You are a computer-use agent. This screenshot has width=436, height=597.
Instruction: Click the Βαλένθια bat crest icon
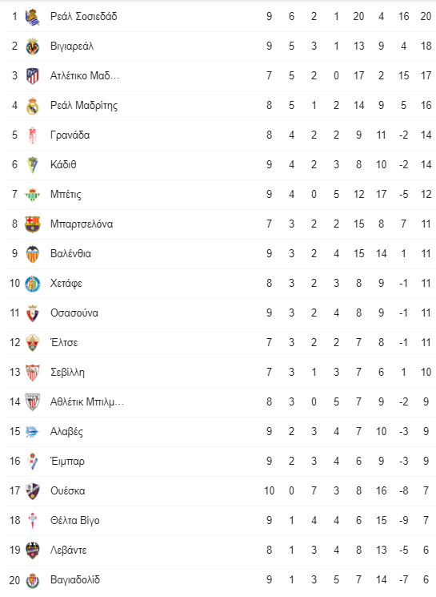(32, 254)
